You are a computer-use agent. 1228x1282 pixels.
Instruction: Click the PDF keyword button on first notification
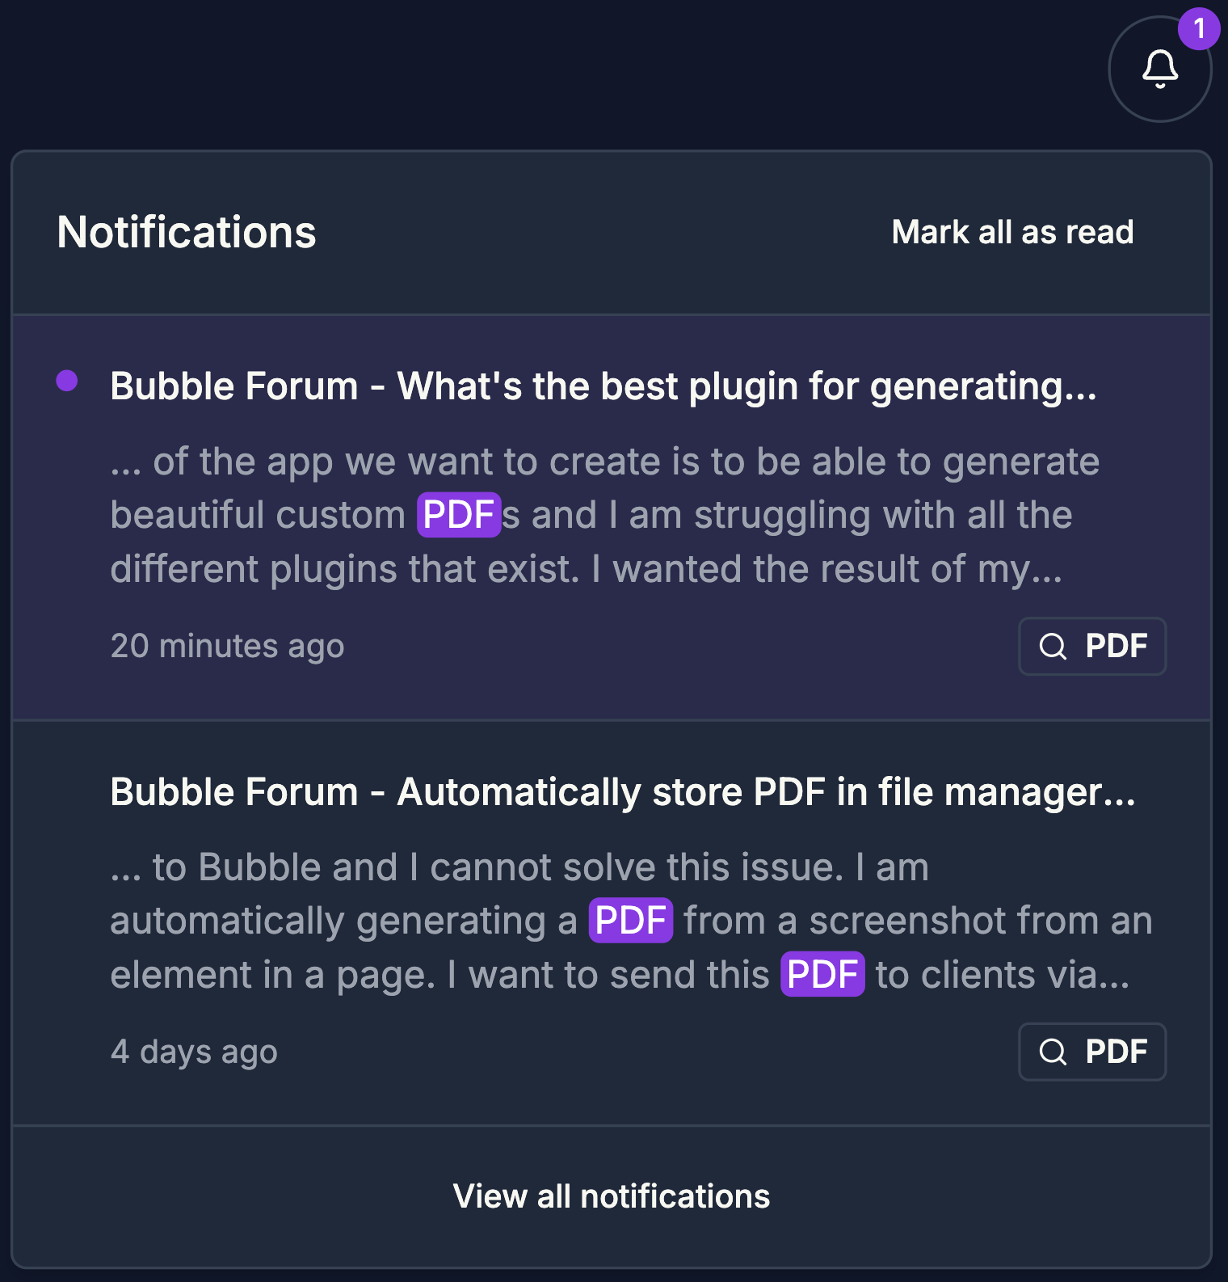tap(1092, 646)
